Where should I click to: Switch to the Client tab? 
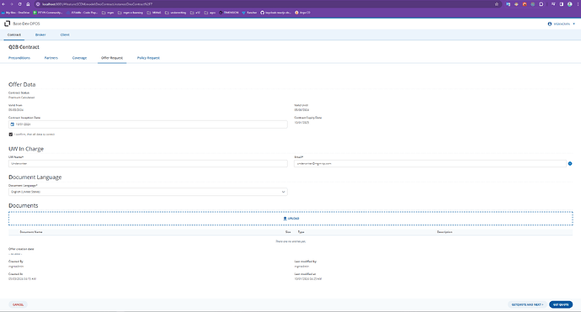(x=65, y=34)
